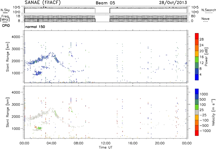This screenshot has height=149, width=216.
Task: Click the bright blue bottom Power colorbar segment
Action: (197, 77)
